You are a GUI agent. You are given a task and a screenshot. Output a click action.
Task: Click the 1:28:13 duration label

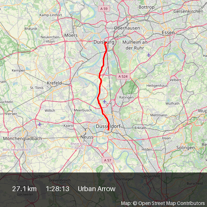pyautogui.click(x=58, y=189)
